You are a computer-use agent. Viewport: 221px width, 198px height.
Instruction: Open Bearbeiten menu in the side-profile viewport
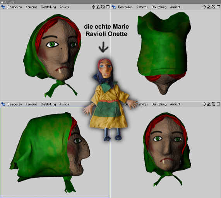pyautogui.click(x=15, y=104)
